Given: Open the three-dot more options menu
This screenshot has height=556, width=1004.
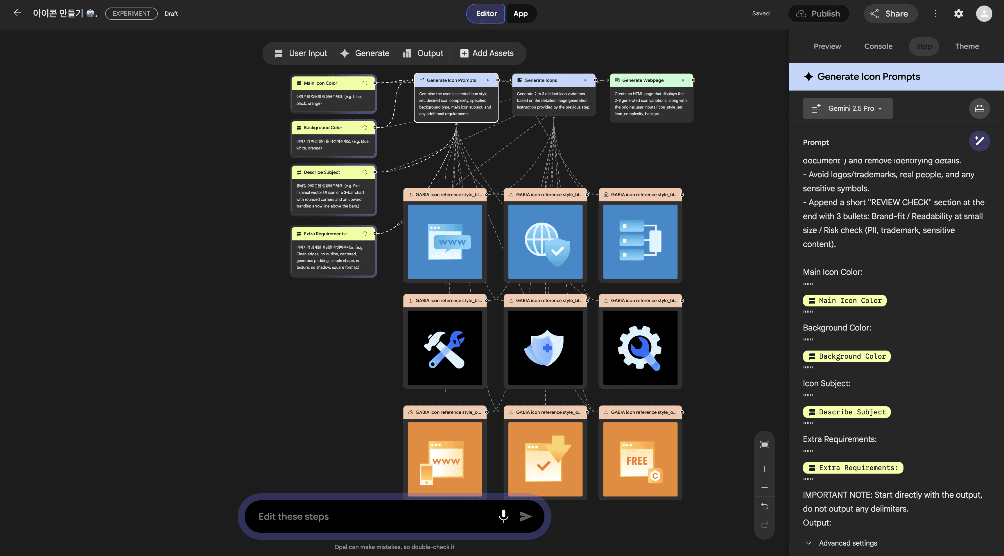Looking at the screenshot, I should click(935, 14).
